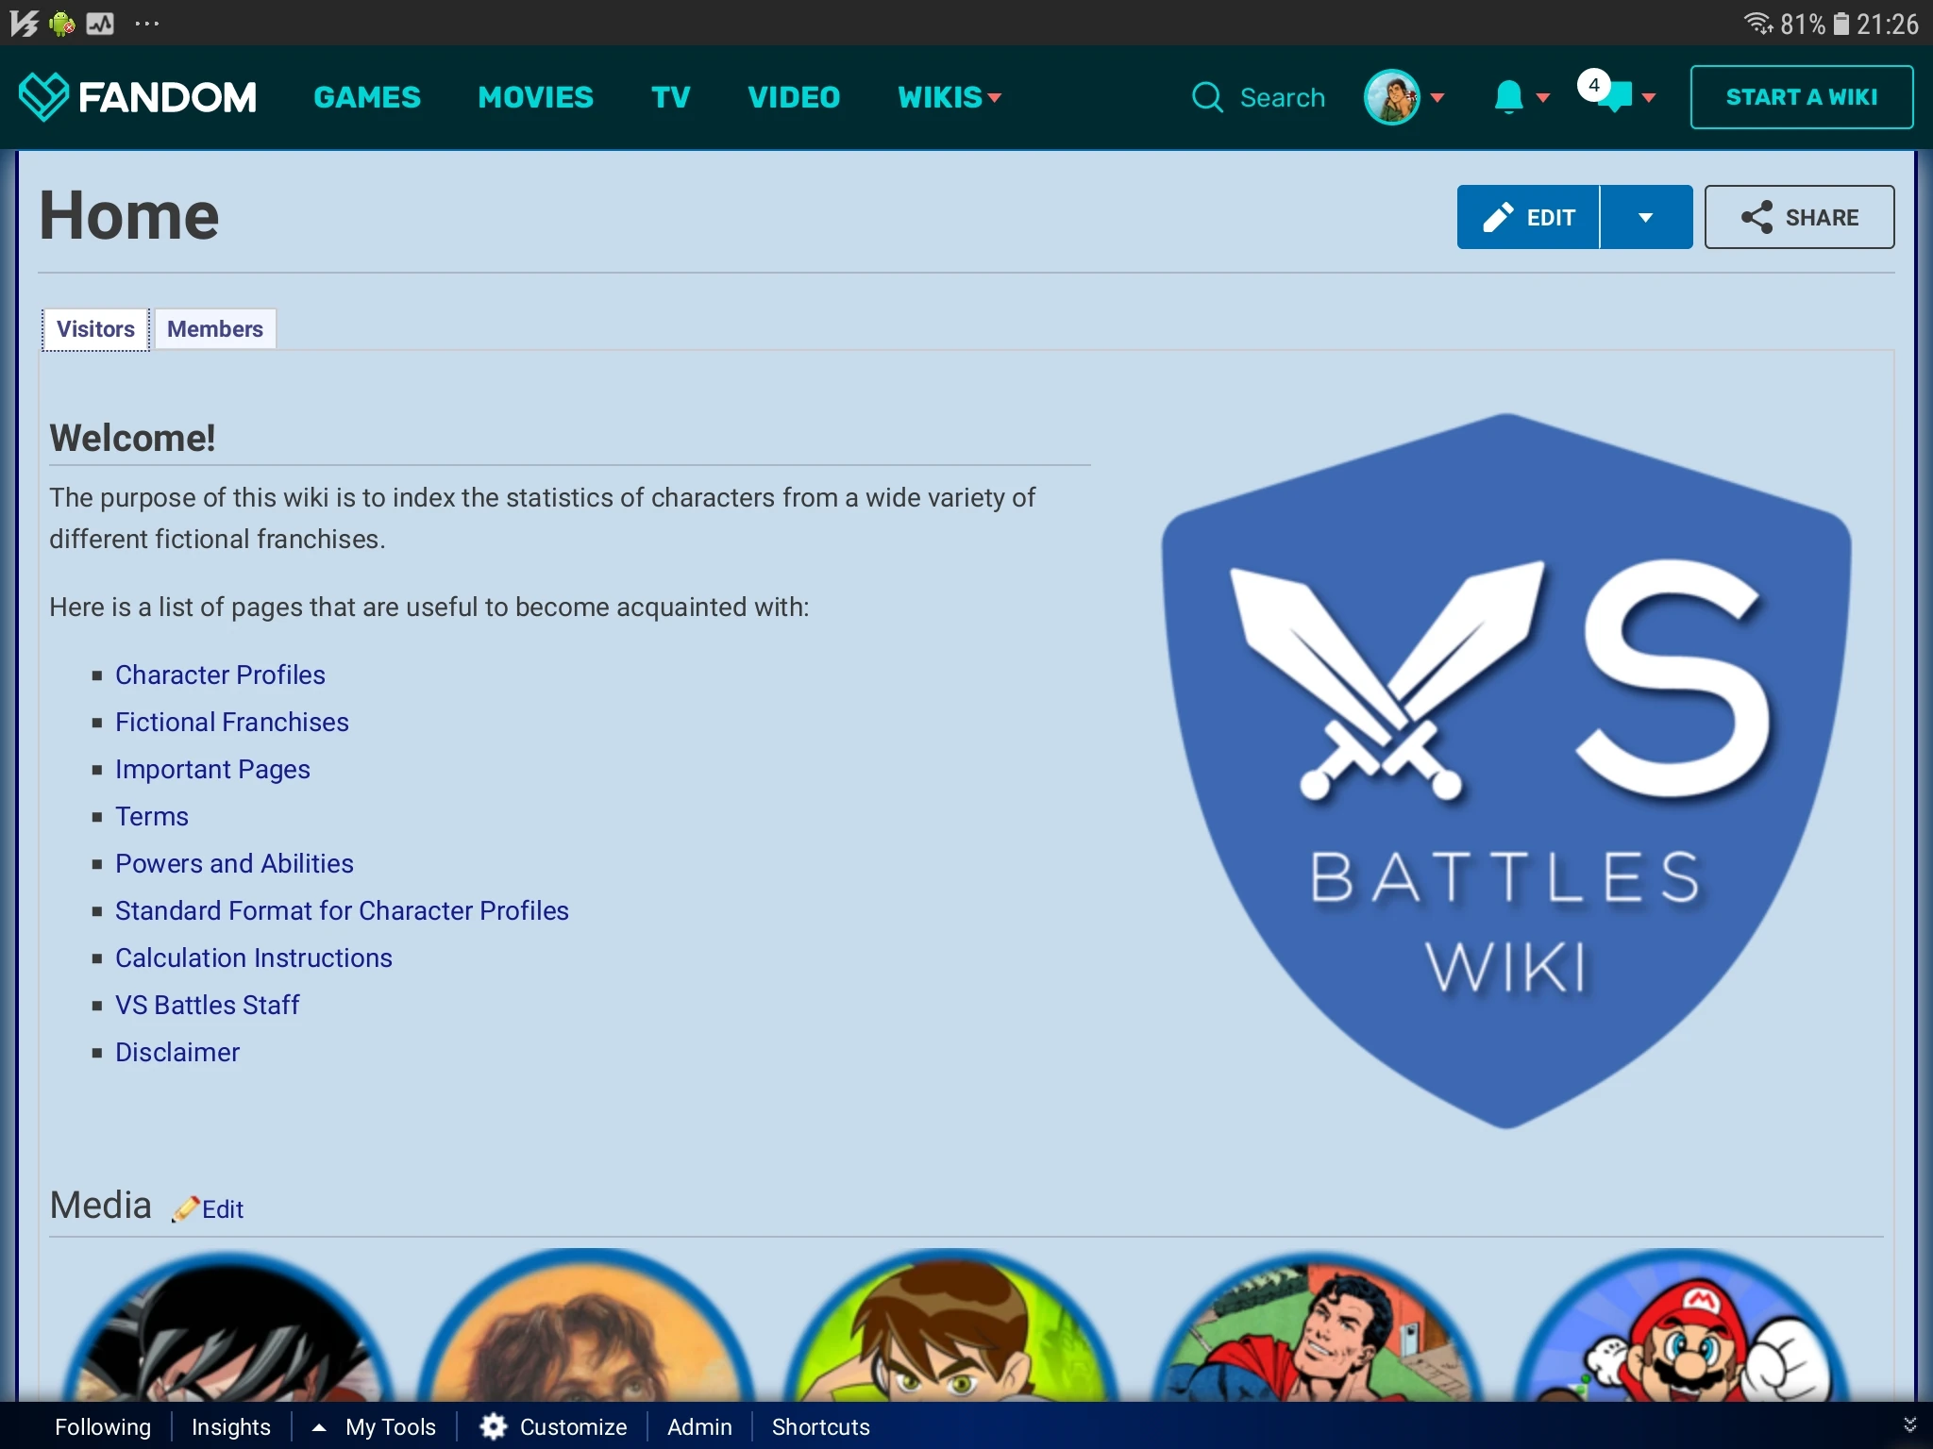1933x1449 pixels.
Task: Open the EDIT button dropdown arrow
Action: [1645, 218]
